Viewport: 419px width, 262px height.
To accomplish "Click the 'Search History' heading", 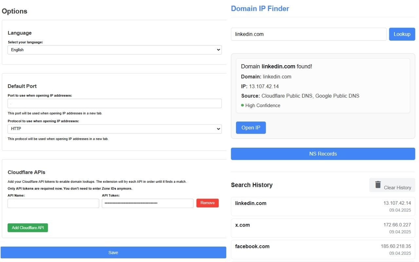I will point(252,185).
